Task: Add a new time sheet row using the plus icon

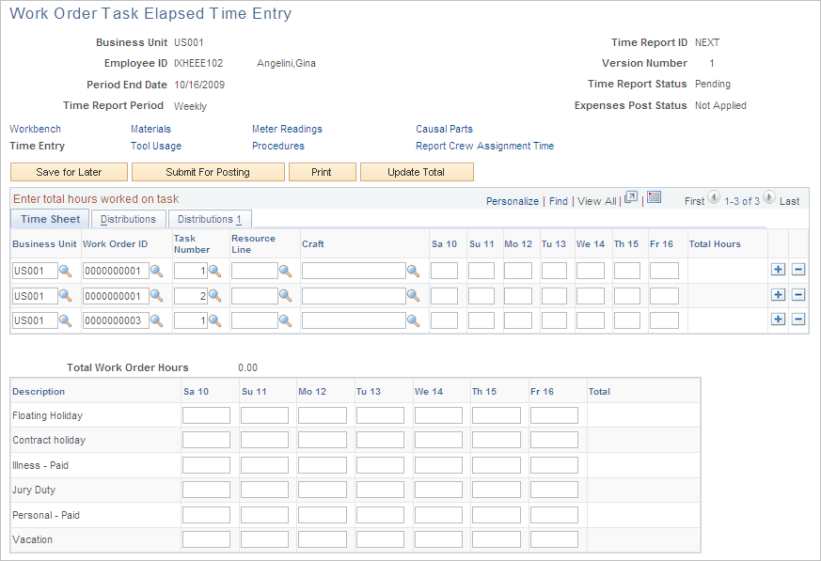Action: click(778, 269)
